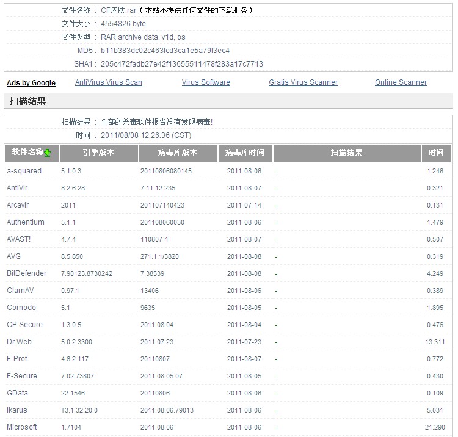Select the Authentium row name
The height and width of the screenshot is (437, 458).
pyautogui.click(x=26, y=222)
